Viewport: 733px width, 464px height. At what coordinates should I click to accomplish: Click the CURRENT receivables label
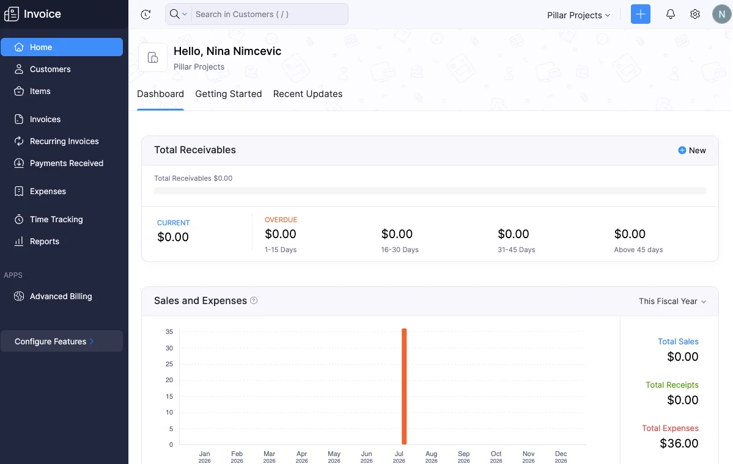click(174, 223)
